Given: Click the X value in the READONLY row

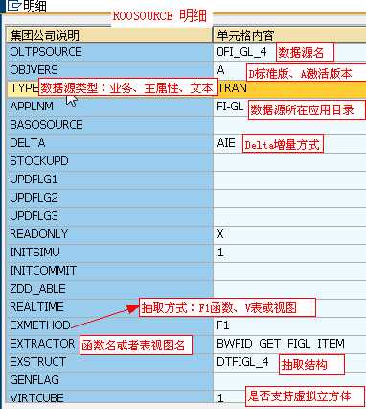Looking at the screenshot, I should [x=220, y=234].
